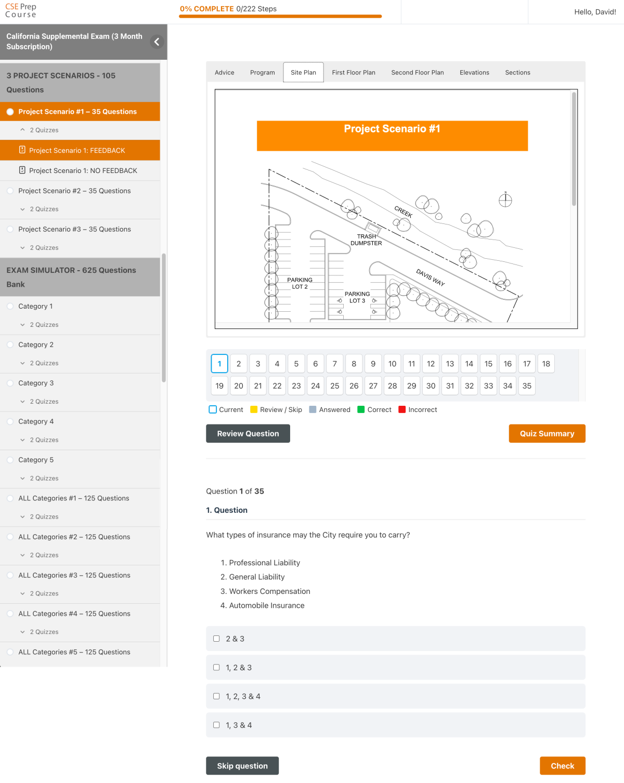624x783 pixels.
Task: Click Skip question
Action: click(242, 765)
